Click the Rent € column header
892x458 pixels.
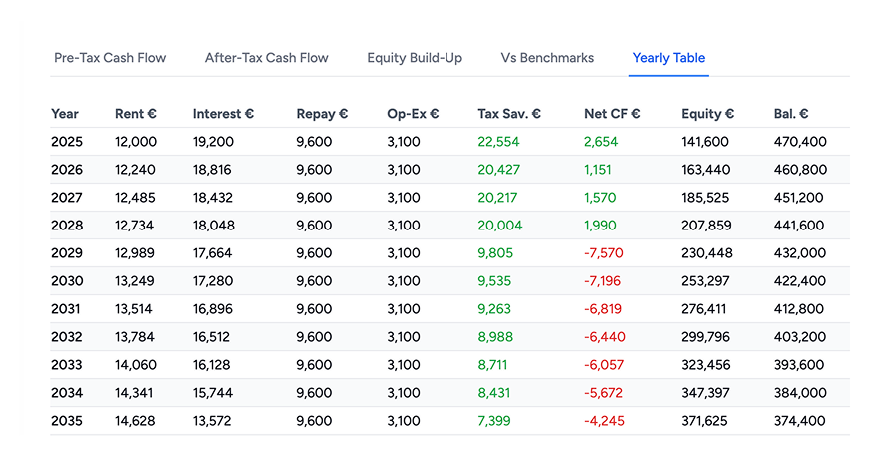[x=136, y=114]
